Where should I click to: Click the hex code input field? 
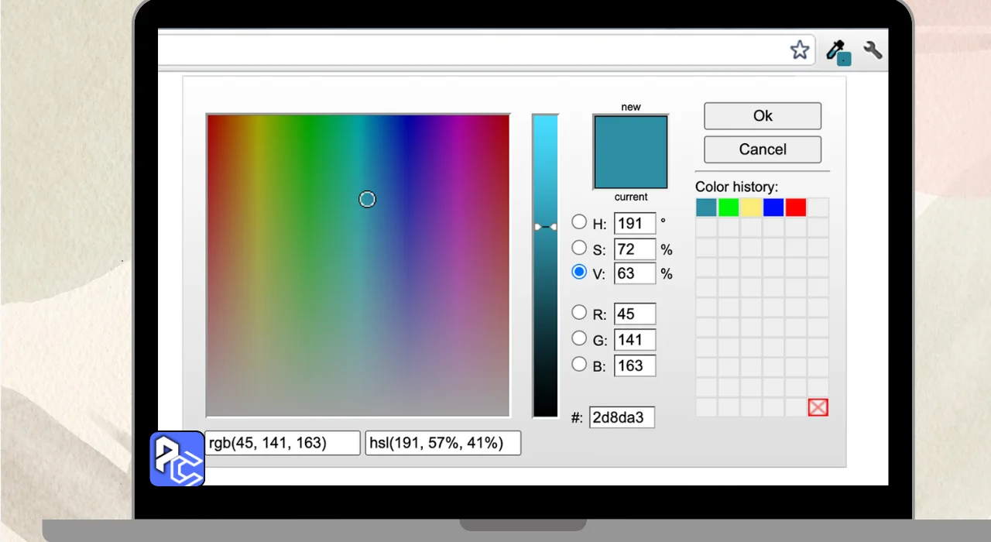click(x=622, y=418)
